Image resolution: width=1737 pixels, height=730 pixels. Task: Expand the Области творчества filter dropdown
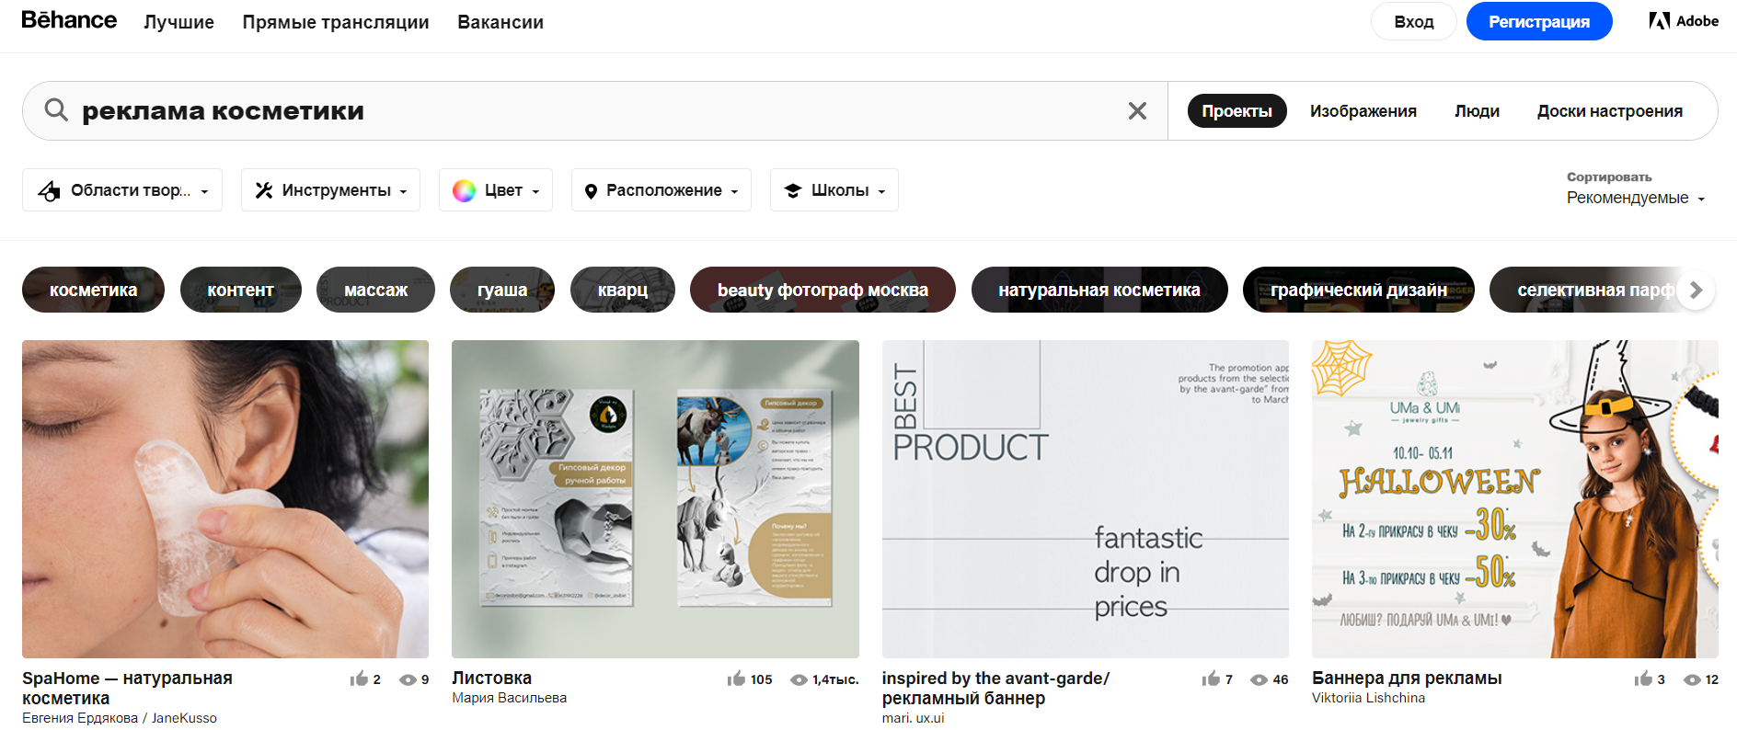pos(122,190)
